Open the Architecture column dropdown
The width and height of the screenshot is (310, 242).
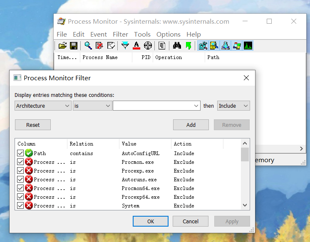43,106
